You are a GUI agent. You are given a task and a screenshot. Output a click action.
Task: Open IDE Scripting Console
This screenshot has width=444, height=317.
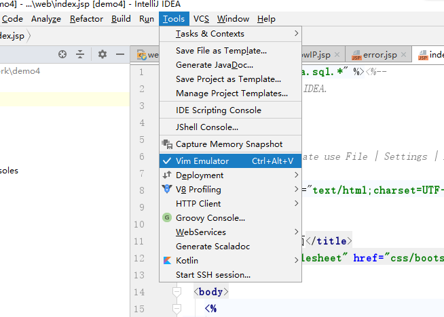click(x=218, y=110)
